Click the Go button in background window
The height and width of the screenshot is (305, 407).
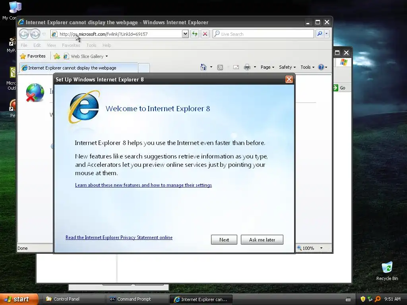[x=339, y=88]
